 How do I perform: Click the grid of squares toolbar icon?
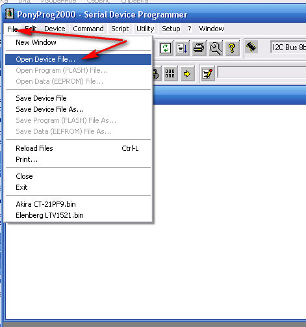coord(170,73)
